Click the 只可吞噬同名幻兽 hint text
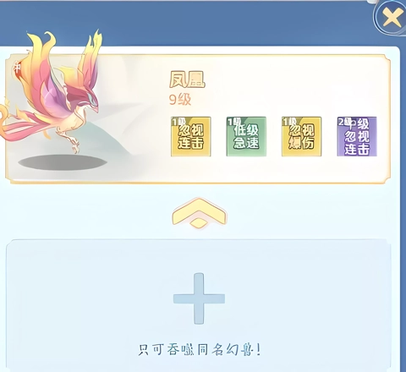The image size is (406, 372). point(199,350)
